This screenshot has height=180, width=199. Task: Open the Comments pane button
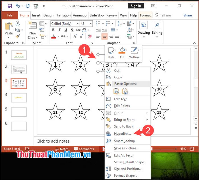tap(84, 149)
